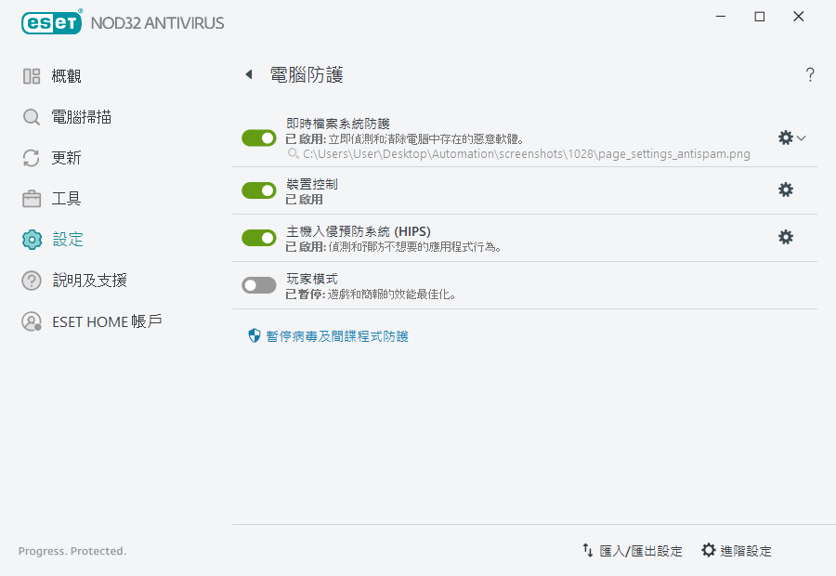Image resolution: width=836 pixels, height=576 pixels.
Task: Click the back arrow beside 電腦防護
Action: 247,74
